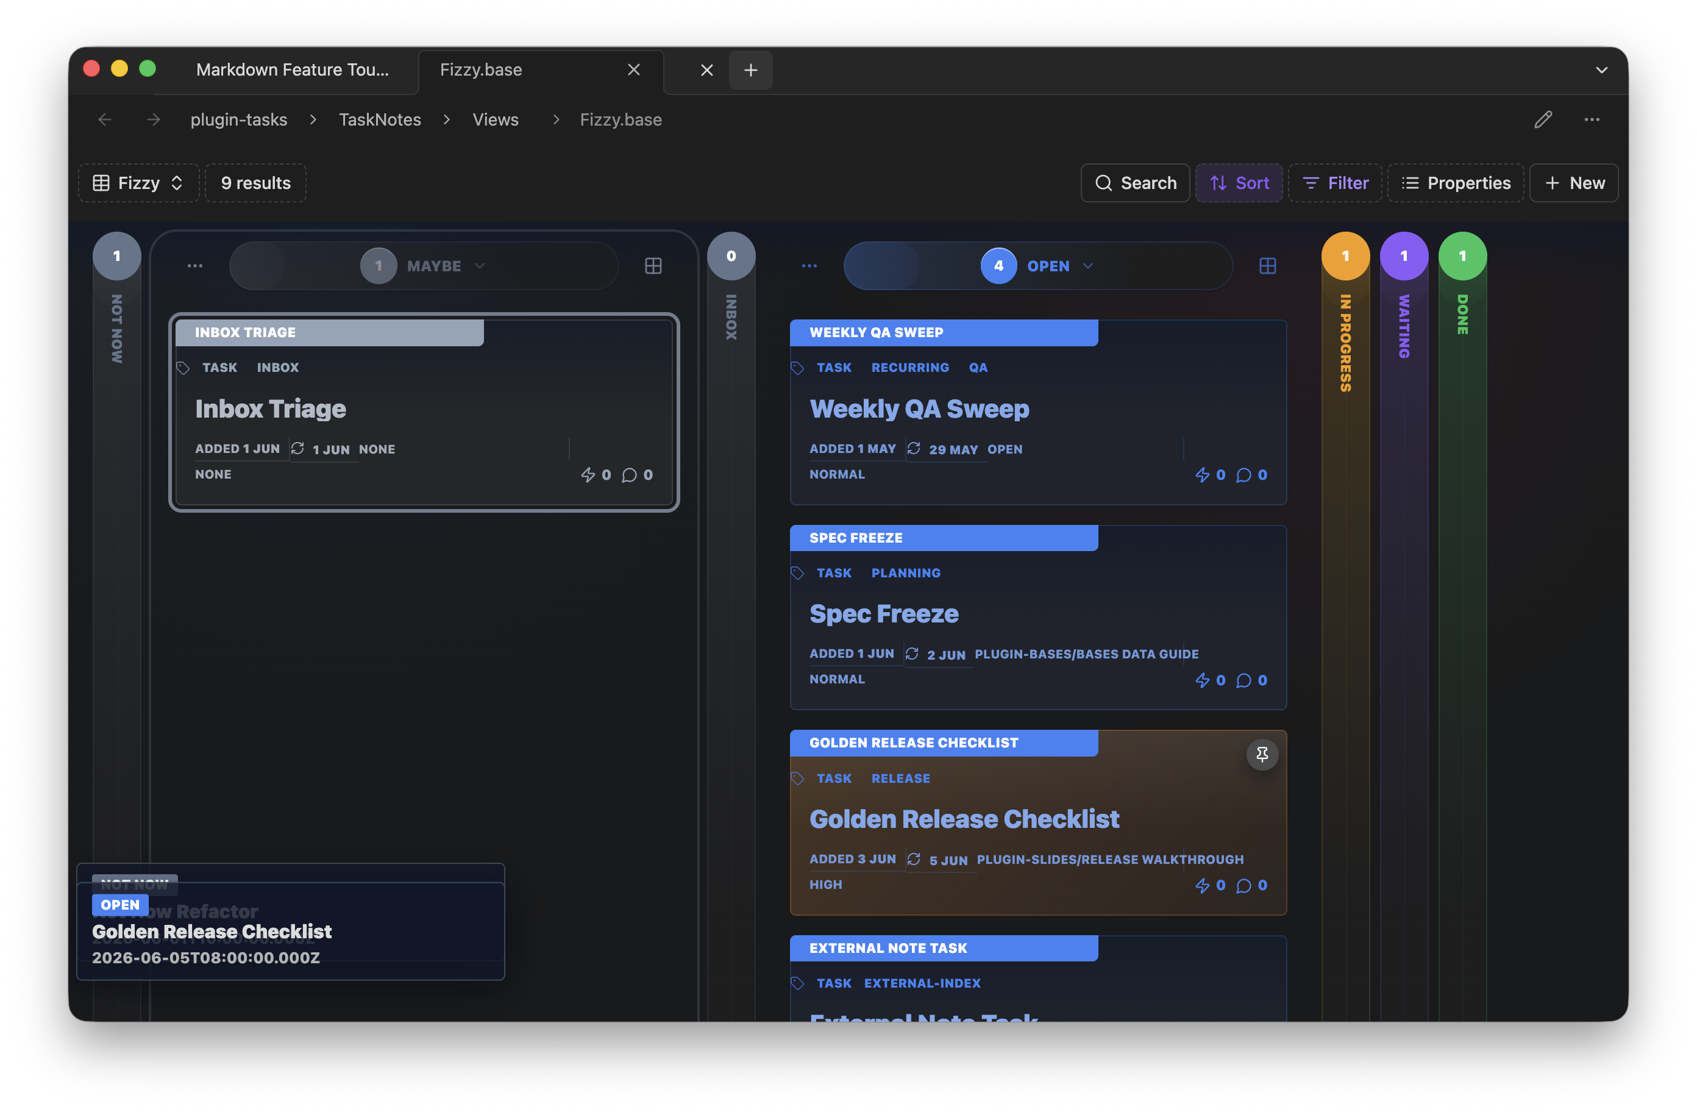Click TaskNotes breadcrumb
The image size is (1697, 1112).
click(380, 120)
